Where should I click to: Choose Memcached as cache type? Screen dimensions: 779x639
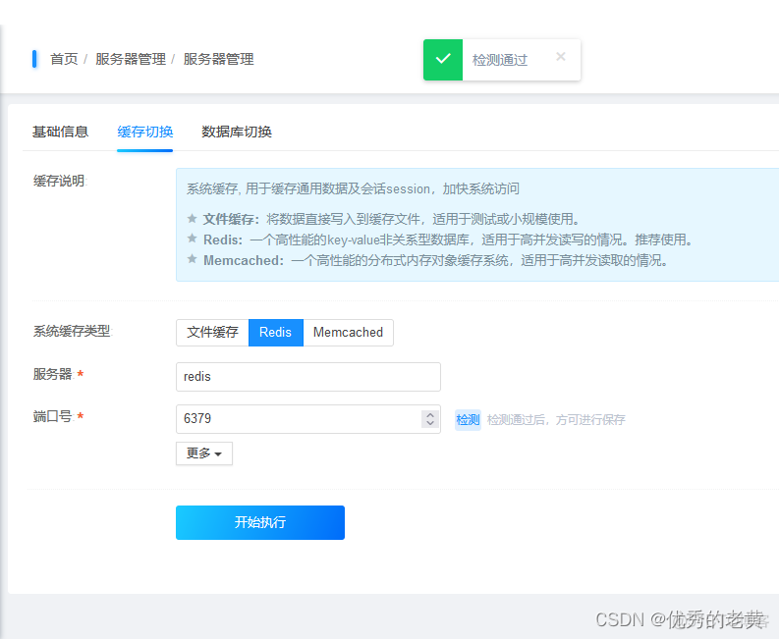pos(348,333)
